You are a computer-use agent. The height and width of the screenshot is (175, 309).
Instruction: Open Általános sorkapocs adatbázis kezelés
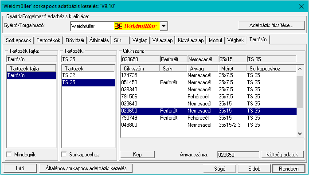[x=86, y=168]
